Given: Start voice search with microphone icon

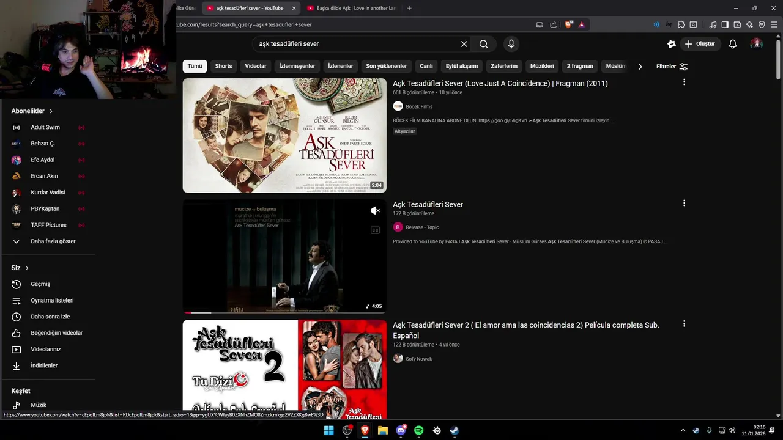Looking at the screenshot, I should pyautogui.click(x=511, y=44).
